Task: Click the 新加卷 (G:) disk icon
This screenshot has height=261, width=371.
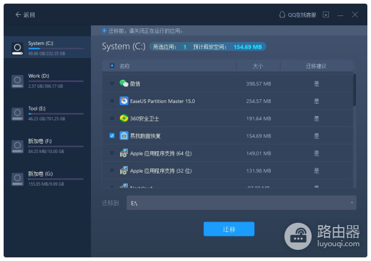Action: (x=17, y=180)
